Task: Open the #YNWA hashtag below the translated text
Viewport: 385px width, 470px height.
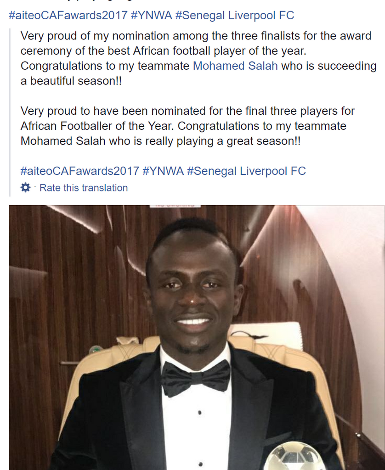Action: pos(163,171)
